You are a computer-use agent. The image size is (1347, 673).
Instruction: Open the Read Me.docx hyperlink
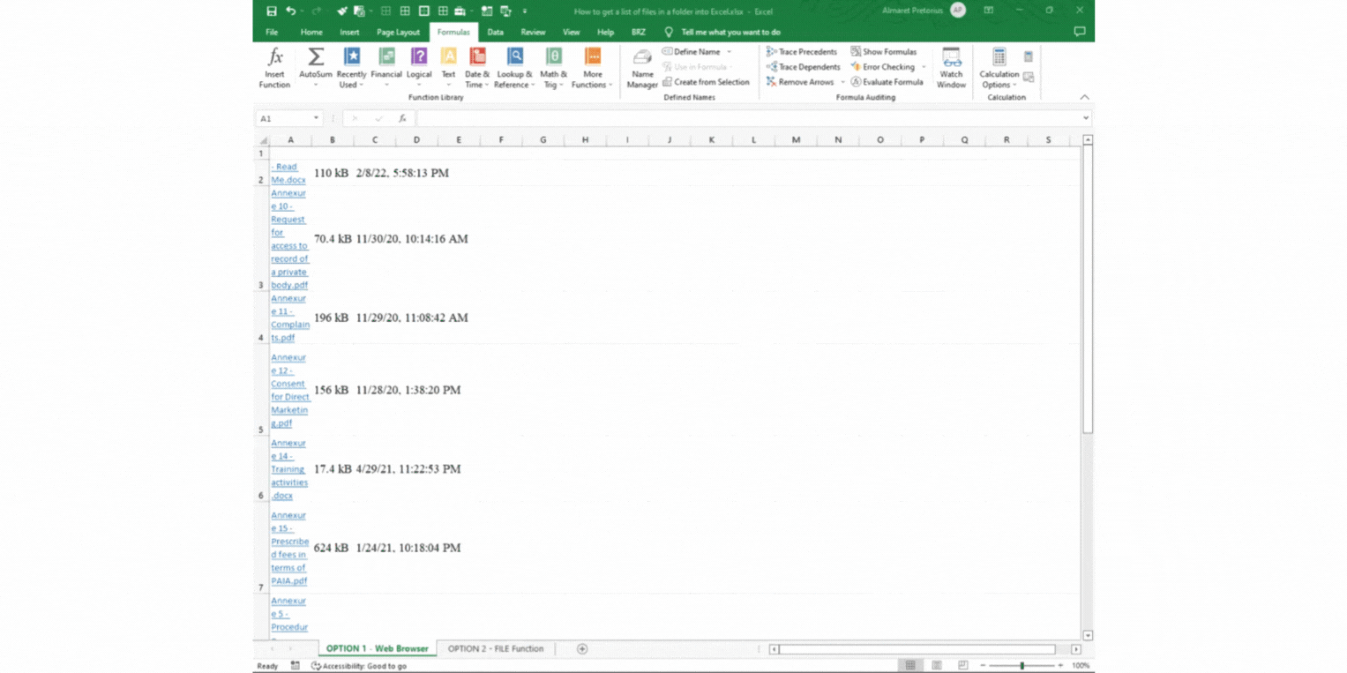tap(287, 173)
